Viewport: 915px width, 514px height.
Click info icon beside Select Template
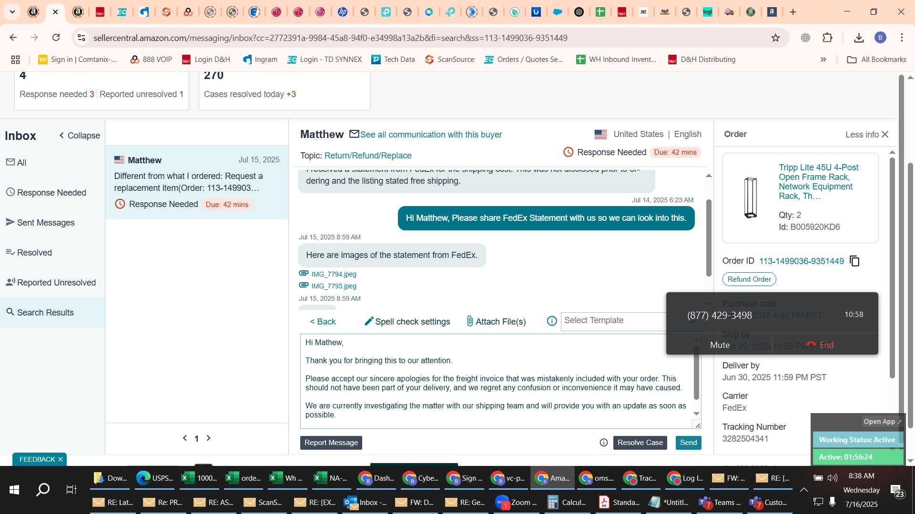552,321
